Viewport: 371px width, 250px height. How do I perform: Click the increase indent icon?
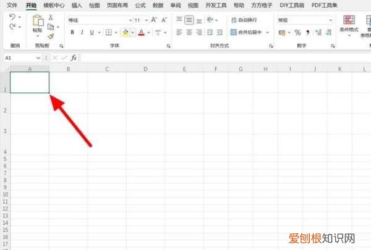220,32
